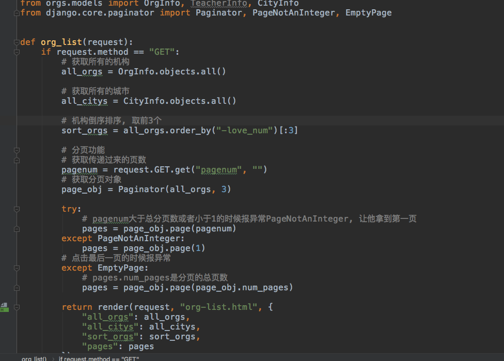Screen dimensions: 504x361
Task: Select the 'org_list()' breadcrumb
Action: pos(34,358)
